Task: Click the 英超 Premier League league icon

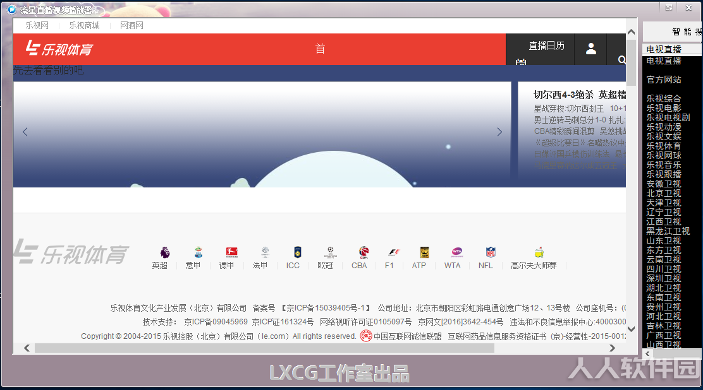Action: click(x=165, y=252)
